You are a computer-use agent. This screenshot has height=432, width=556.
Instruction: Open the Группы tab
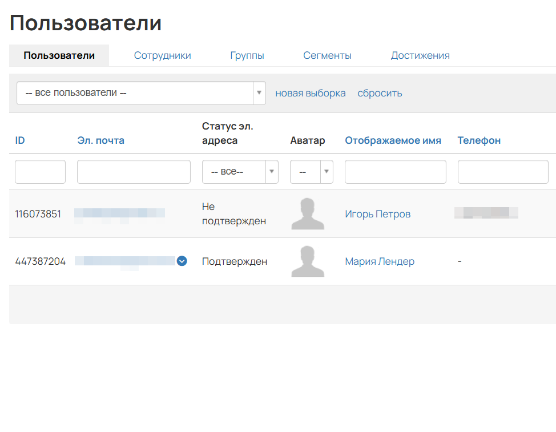(247, 55)
